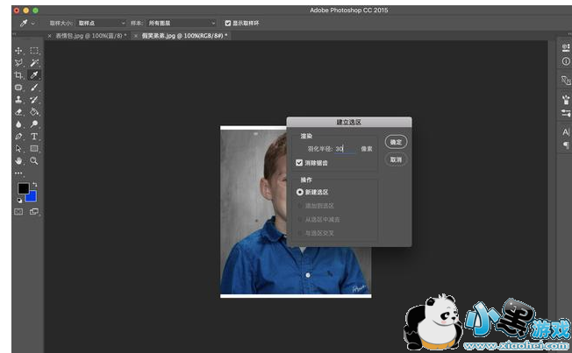Click the 取消 button in dialog

[x=396, y=159]
